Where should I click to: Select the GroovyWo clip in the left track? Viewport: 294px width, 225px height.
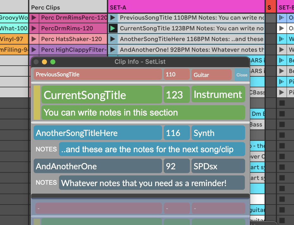pyautogui.click(x=14, y=18)
